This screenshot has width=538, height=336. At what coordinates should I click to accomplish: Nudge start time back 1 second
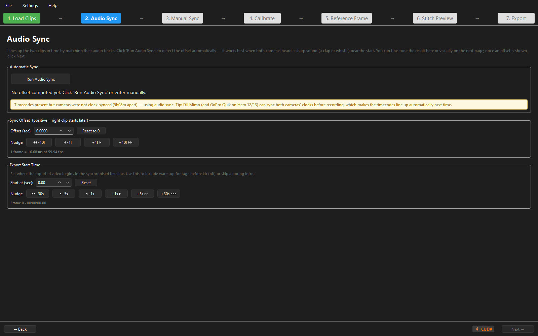click(90, 194)
